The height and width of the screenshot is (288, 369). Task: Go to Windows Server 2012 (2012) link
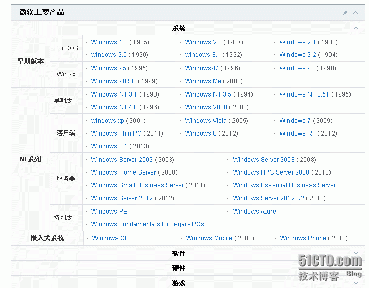click(122, 198)
